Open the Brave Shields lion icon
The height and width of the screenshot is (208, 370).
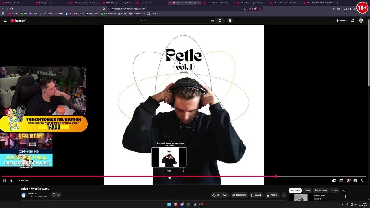[x=255, y=9]
